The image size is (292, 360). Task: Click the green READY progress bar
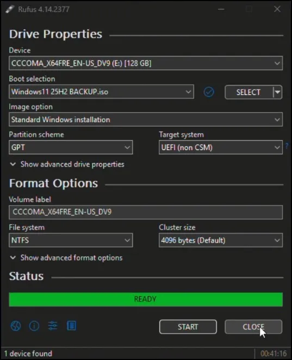coord(146,299)
